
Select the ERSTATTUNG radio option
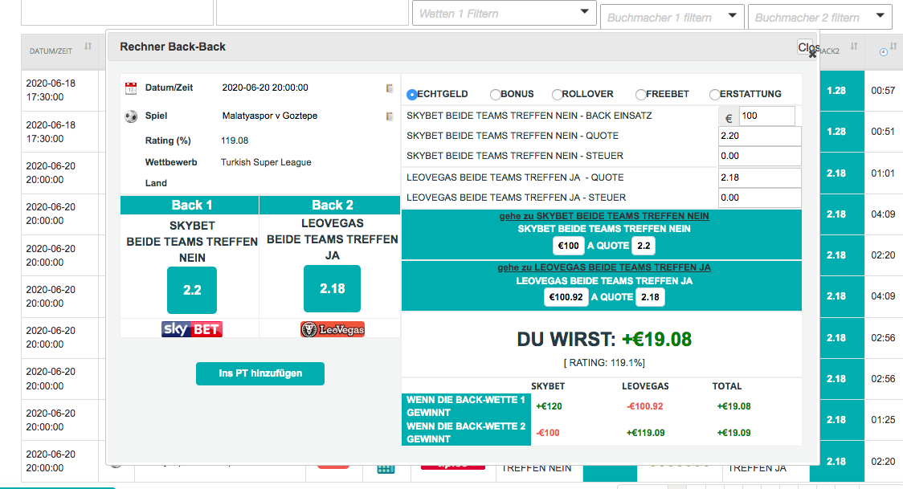point(715,95)
